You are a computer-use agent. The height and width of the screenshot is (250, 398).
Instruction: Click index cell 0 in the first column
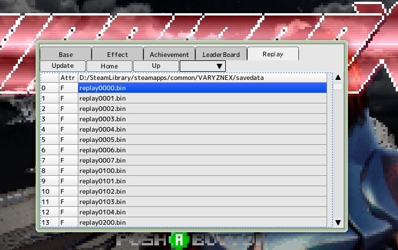50,88
